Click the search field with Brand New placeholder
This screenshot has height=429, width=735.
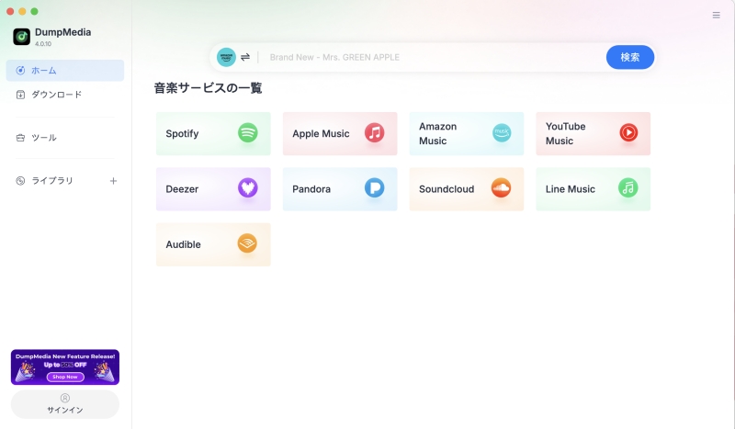[x=434, y=57]
